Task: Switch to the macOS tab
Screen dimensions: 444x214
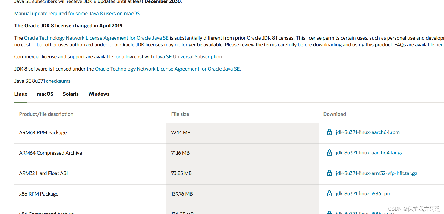Action: (45, 94)
